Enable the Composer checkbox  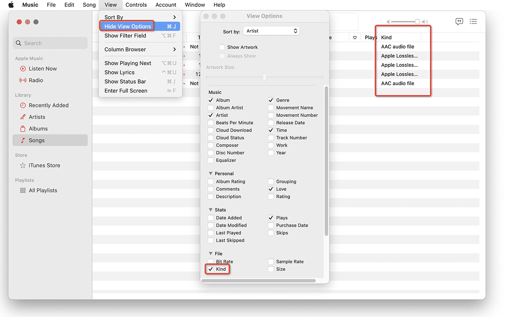(211, 145)
